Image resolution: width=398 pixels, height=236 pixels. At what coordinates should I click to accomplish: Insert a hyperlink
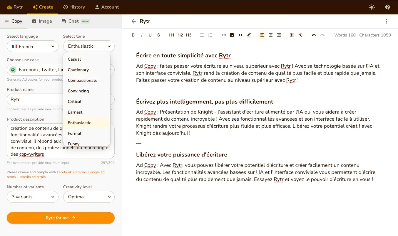point(224,35)
